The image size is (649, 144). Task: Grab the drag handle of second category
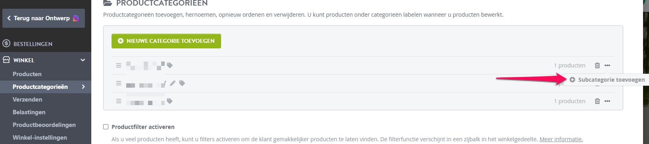coord(119,83)
